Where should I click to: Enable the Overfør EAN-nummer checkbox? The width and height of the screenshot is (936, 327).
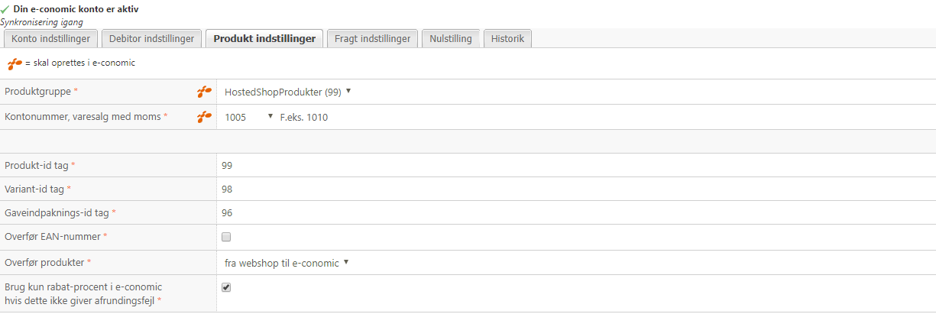(226, 237)
